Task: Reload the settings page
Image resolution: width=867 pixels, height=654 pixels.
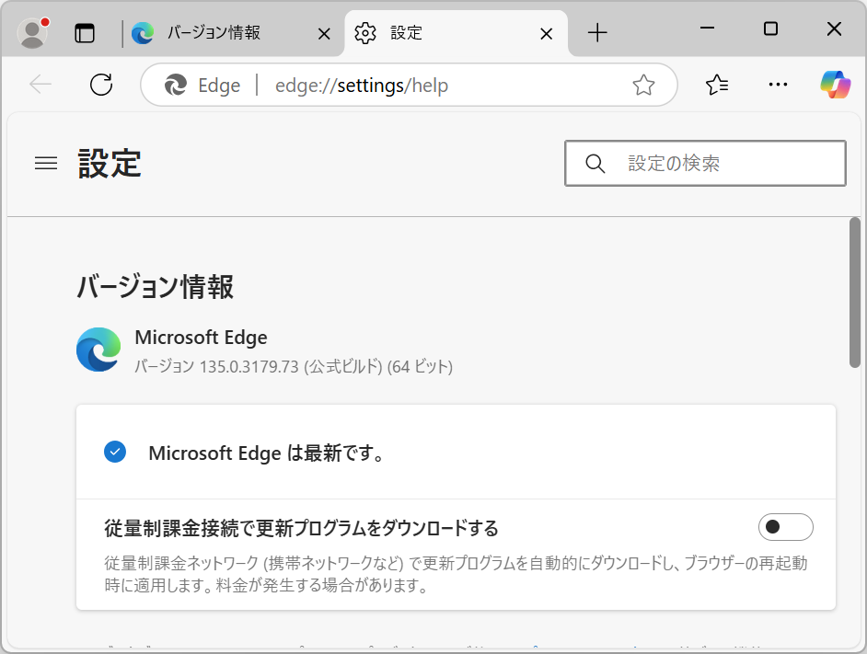Action: [101, 85]
